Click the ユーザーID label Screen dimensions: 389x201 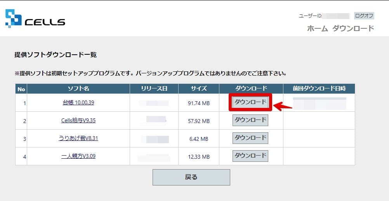pyautogui.click(x=310, y=16)
